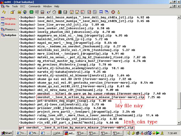This screenshot has width=181, height=136.
Task: Open the Popups editor icon
Action: 37,12
